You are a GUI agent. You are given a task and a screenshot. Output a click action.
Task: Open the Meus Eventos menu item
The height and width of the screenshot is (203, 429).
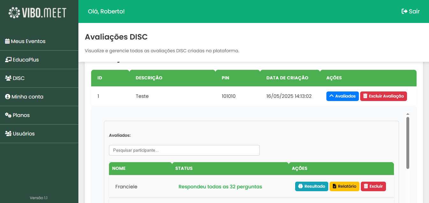[28, 41]
